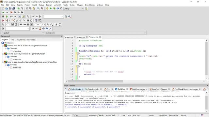Click the New file icon
Viewport: 209px width, 117px height.
pyautogui.click(x=3, y=8)
